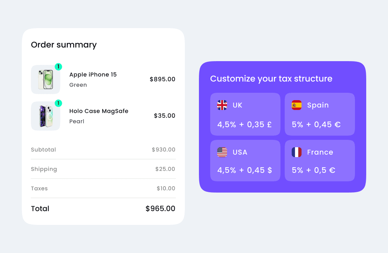This screenshot has height=253, width=388.
Task: Click the Taxes amount $10.00
Action: click(x=166, y=188)
